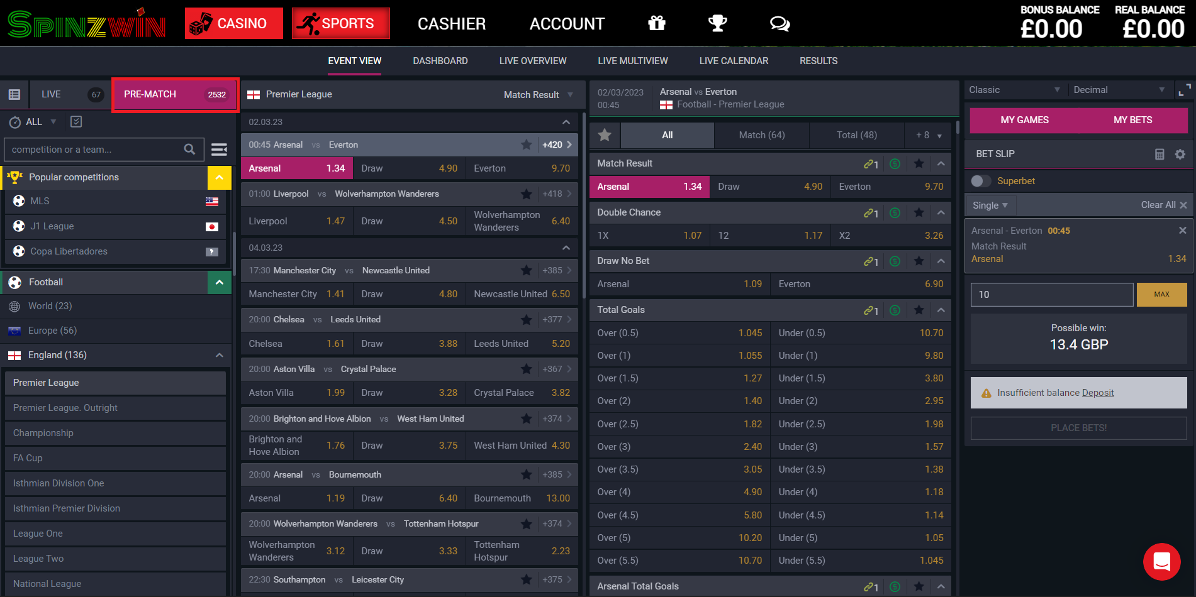
Task: Select the Total (48) markets tab
Action: coord(857,135)
